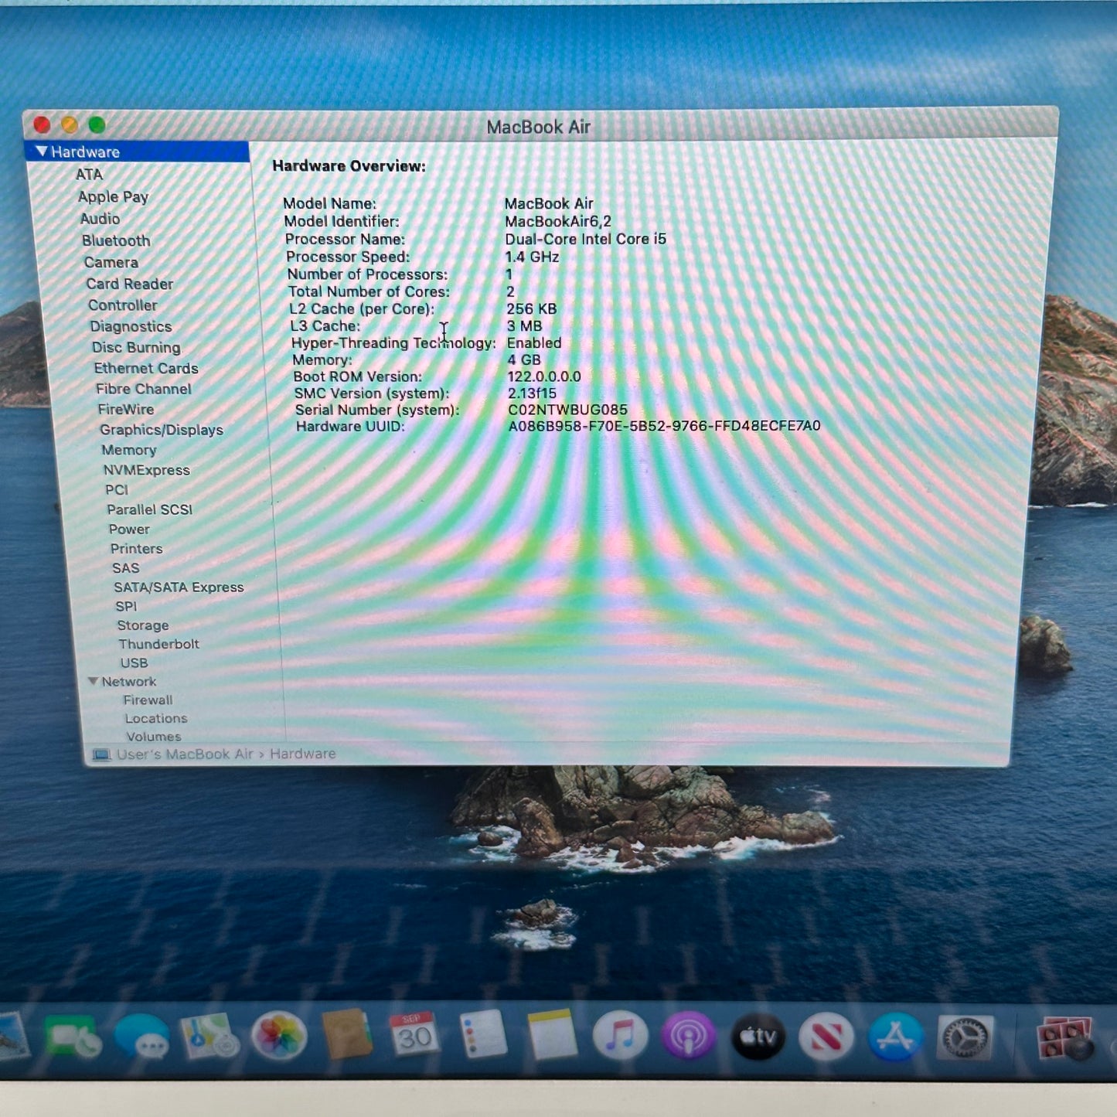
Task: Collapse the Hardware section triangle
Action: pos(41,152)
